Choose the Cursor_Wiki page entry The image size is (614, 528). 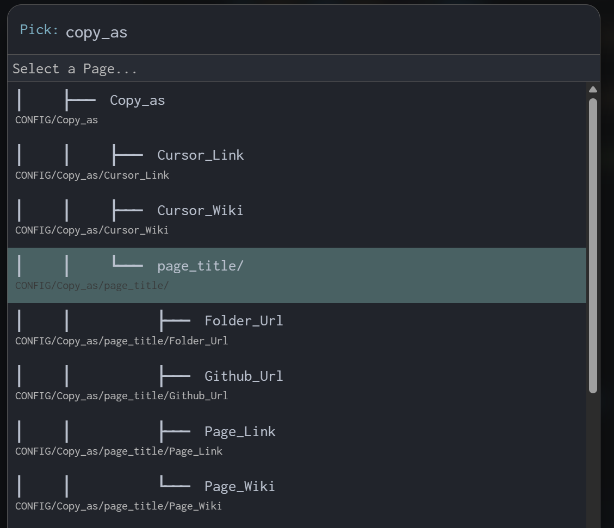[200, 211]
